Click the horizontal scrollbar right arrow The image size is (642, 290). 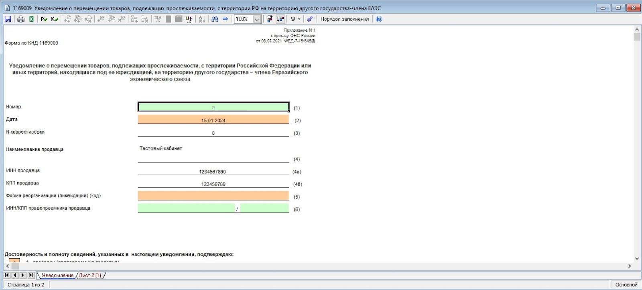(629, 266)
